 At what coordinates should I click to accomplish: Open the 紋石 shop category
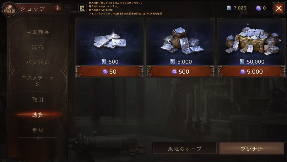click(x=38, y=47)
